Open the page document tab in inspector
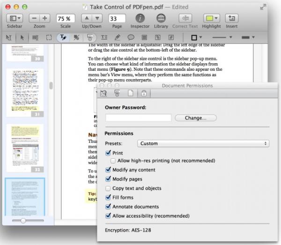281x245 pixels. (x=131, y=93)
